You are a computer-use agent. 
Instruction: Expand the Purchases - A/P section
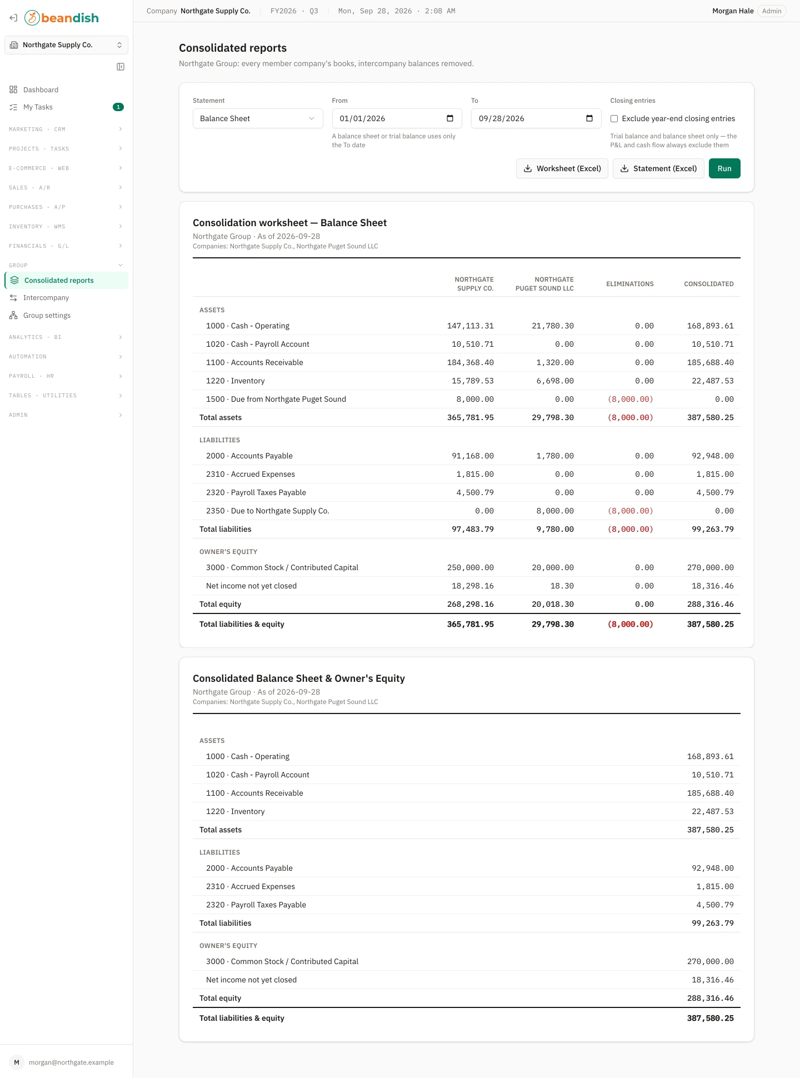click(x=66, y=207)
